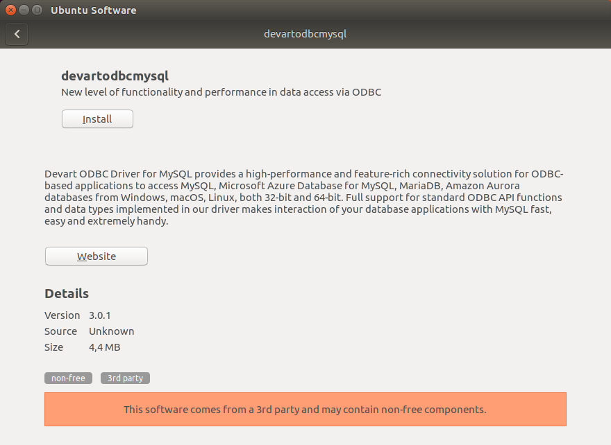Image resolution: width=611 pixels, height=445 pixels.
Task: Click the app description paragraph text
Action: point(303,196)
